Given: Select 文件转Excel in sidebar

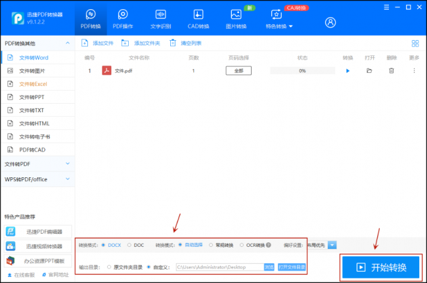Looking at the screenshot, I should pyautogui.click(x=38, y=84).
